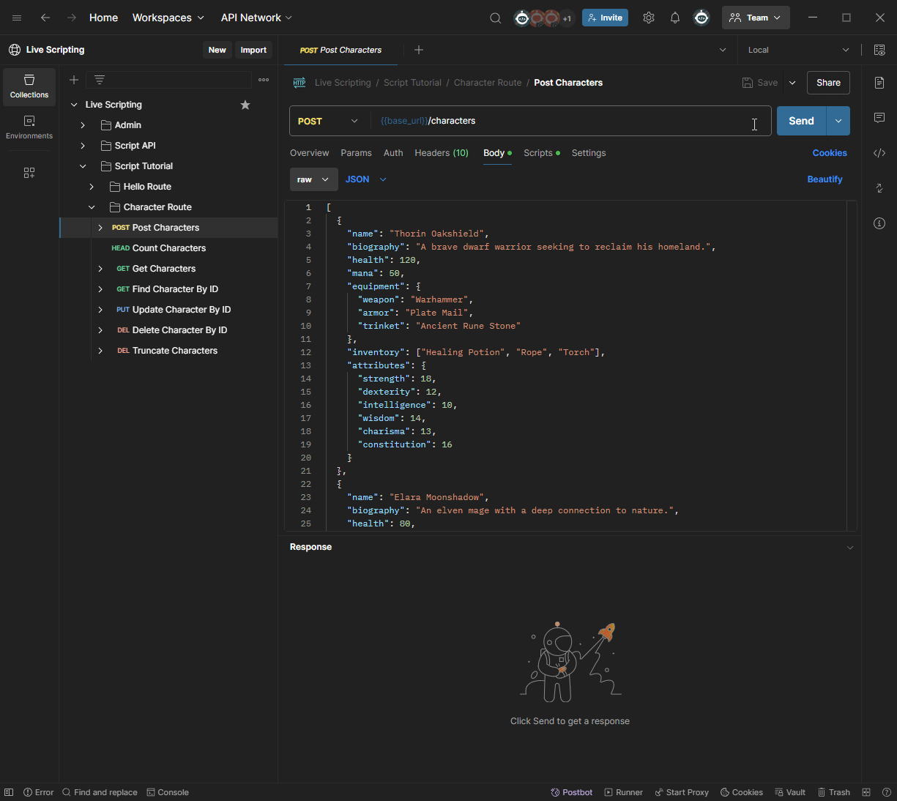The height and width of the screenshot is (801, 897).
Task: Open the Team dropdown
Action: click(756, 18)
